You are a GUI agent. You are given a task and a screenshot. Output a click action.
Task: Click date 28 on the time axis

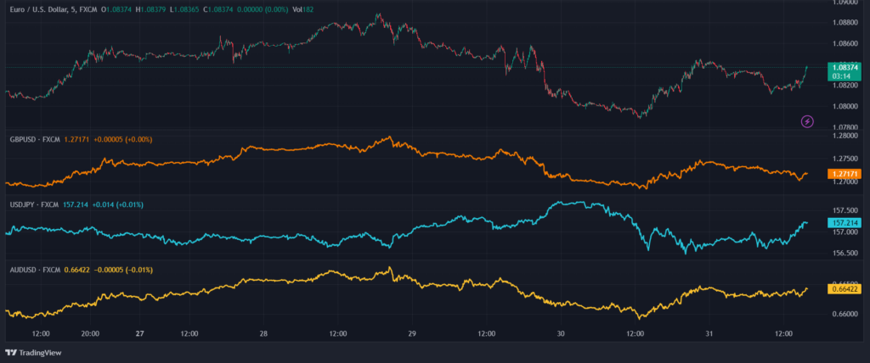264,333
